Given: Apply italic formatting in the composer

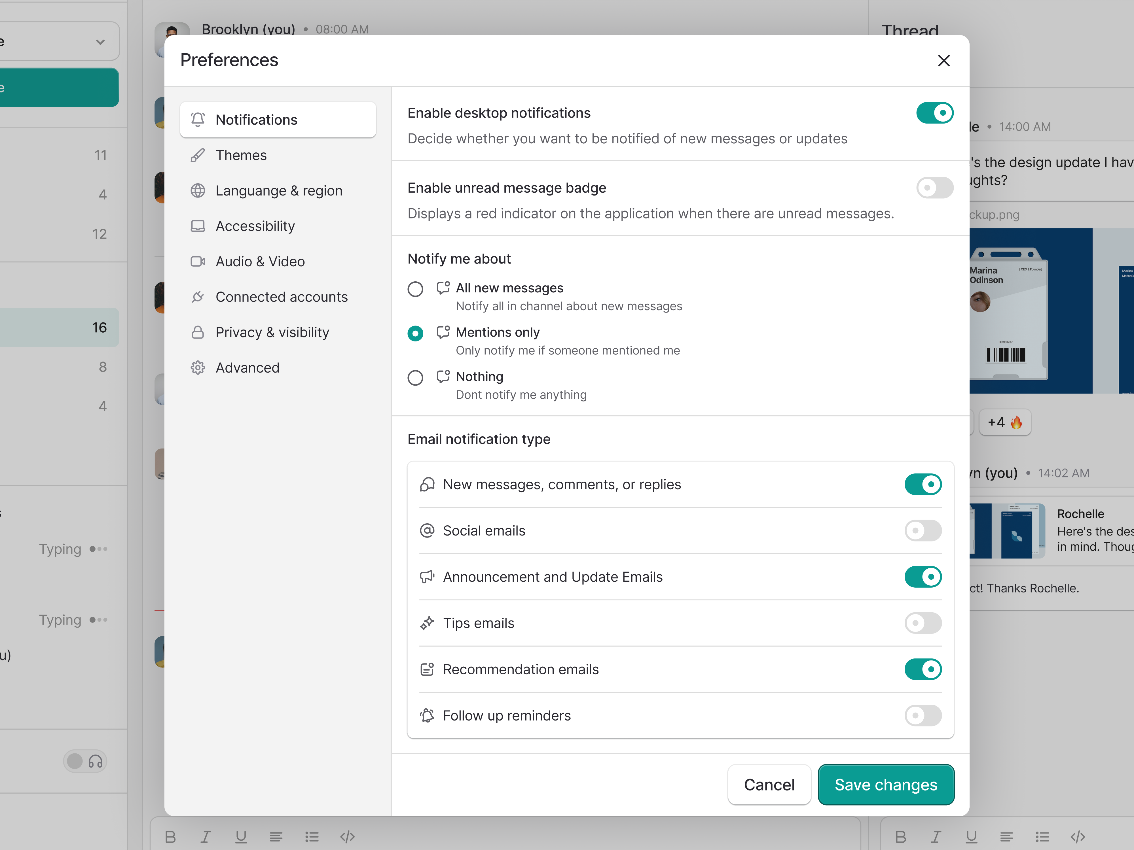Looking at the screenshot, I should pyautogui.click(x=206, y=837).
